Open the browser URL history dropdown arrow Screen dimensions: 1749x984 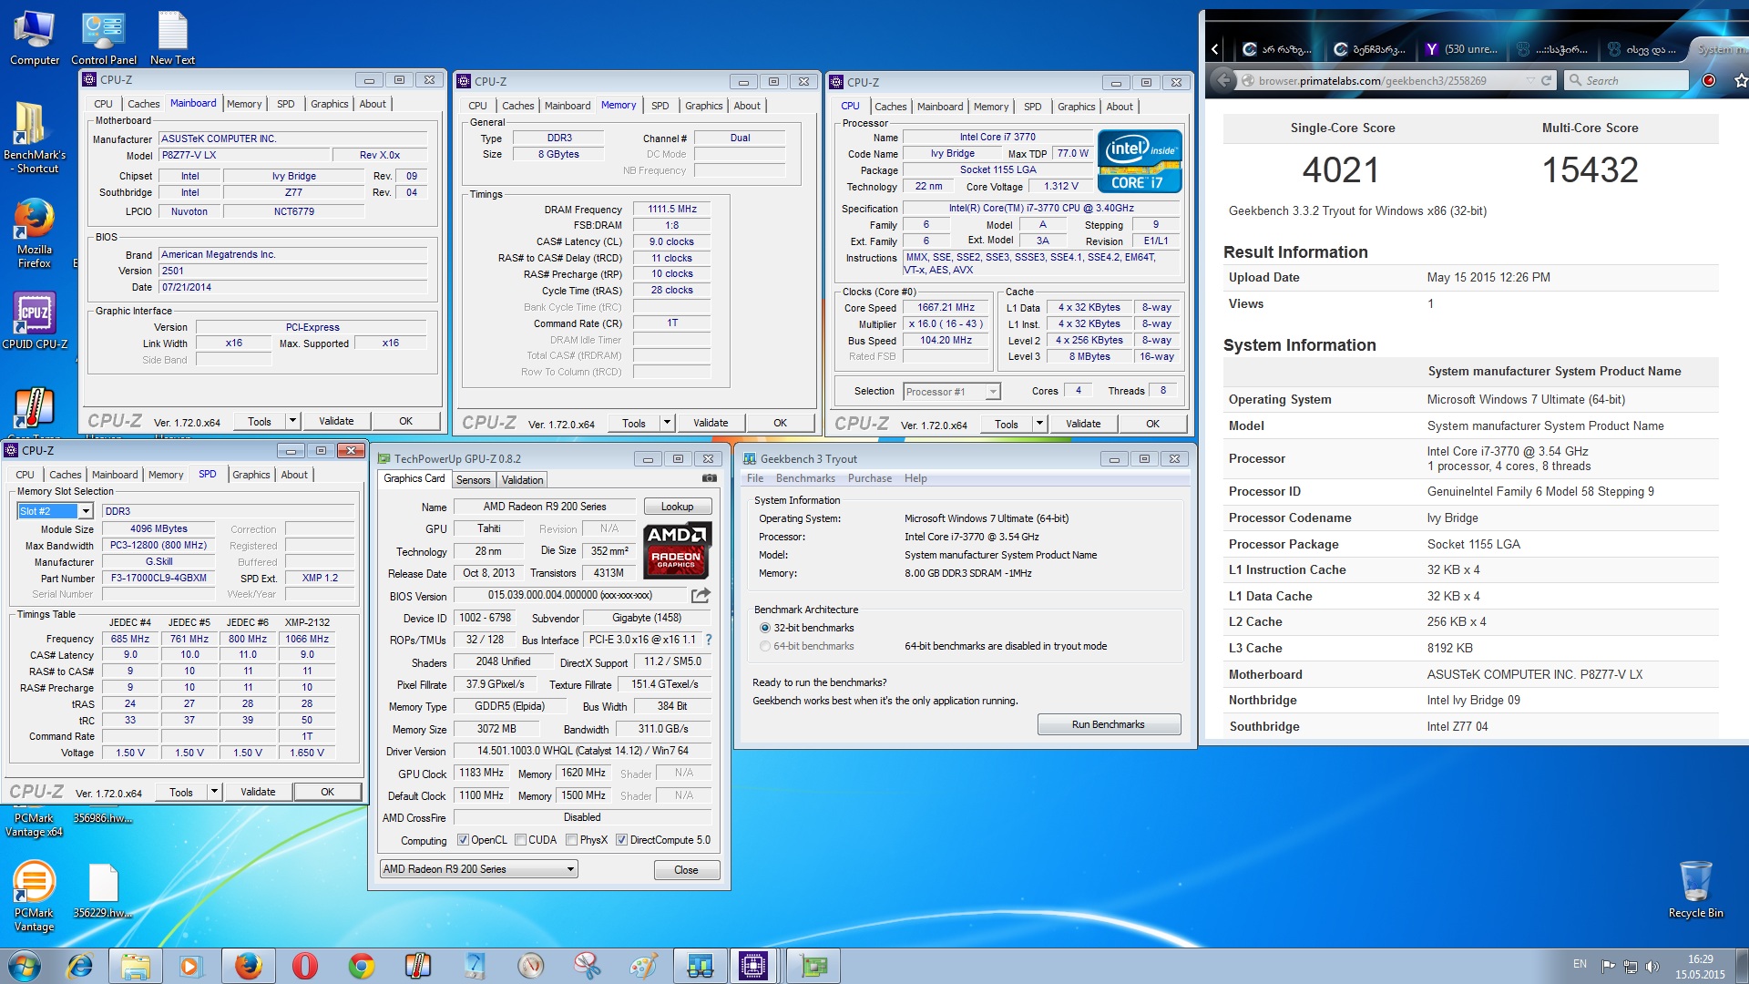1530,81
